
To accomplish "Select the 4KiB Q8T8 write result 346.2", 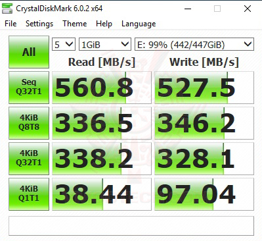I will point(204,123).
